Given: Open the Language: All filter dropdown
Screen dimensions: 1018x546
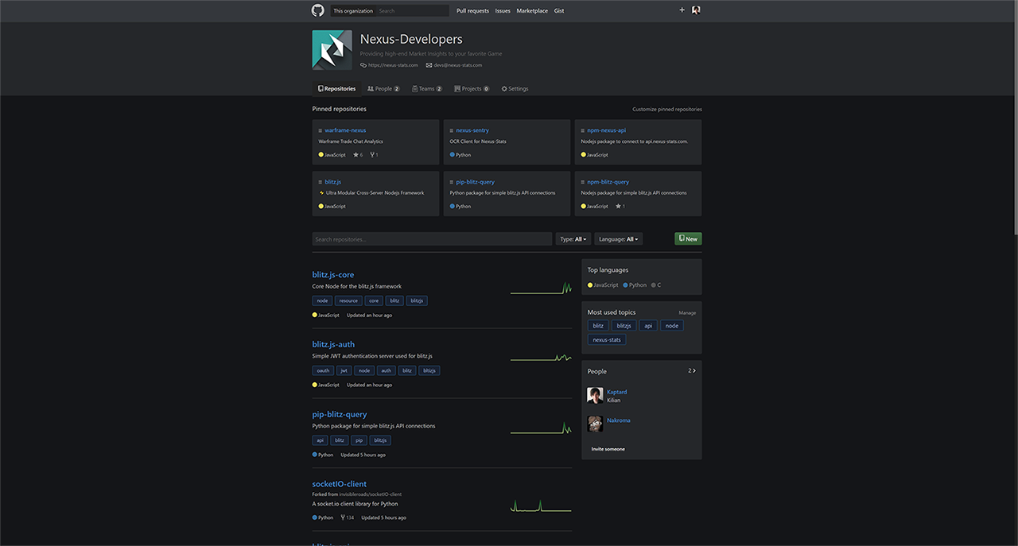Looking at the screenshot, I should coord(618,238).
